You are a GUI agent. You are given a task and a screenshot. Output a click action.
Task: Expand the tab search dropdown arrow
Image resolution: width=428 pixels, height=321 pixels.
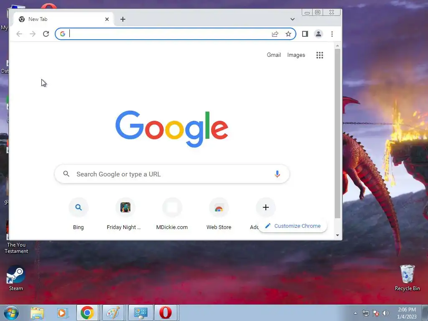click(x=293, y=19)
